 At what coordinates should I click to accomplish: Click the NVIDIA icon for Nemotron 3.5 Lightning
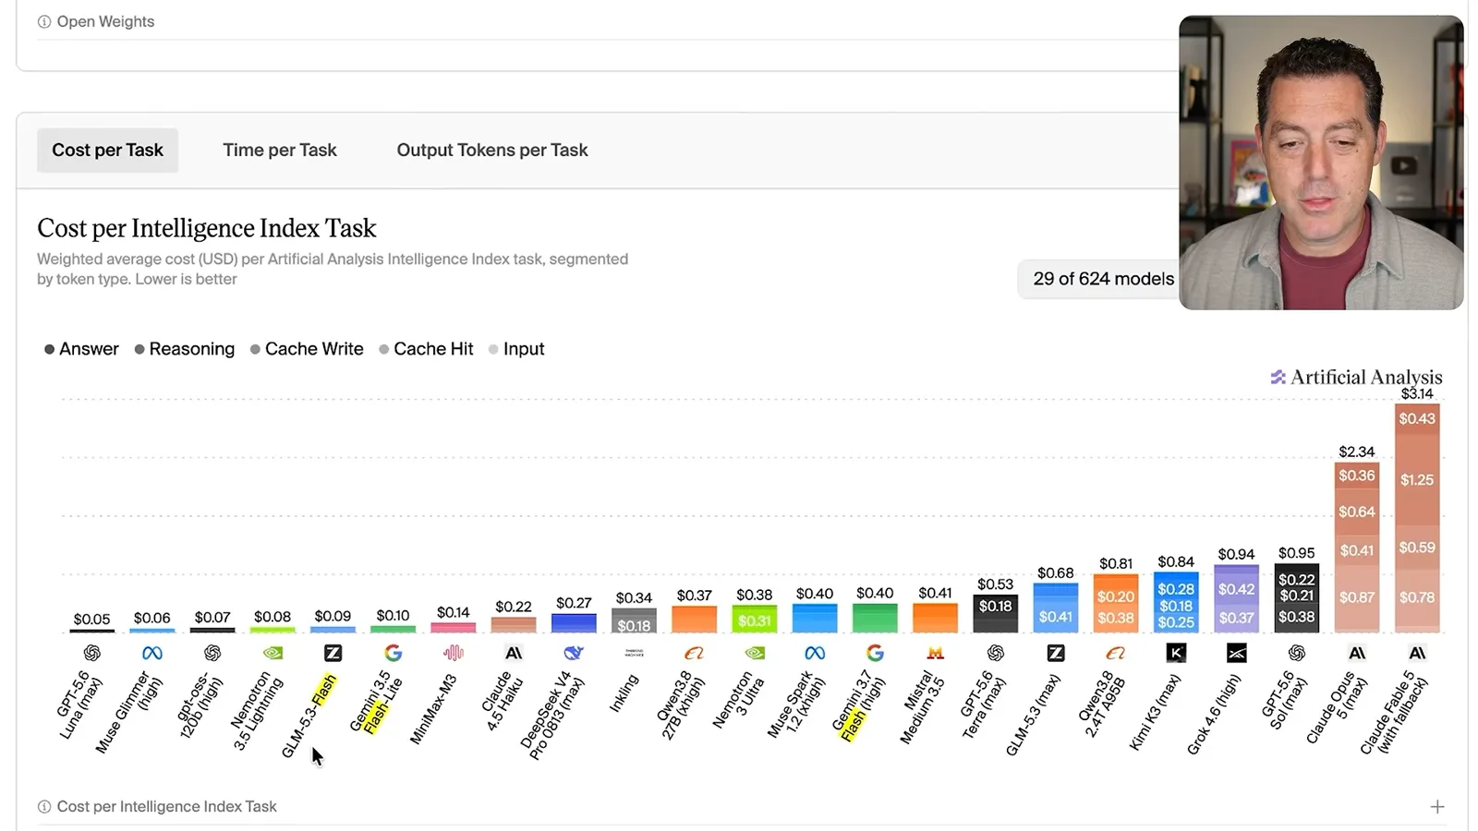coord(273,653)
